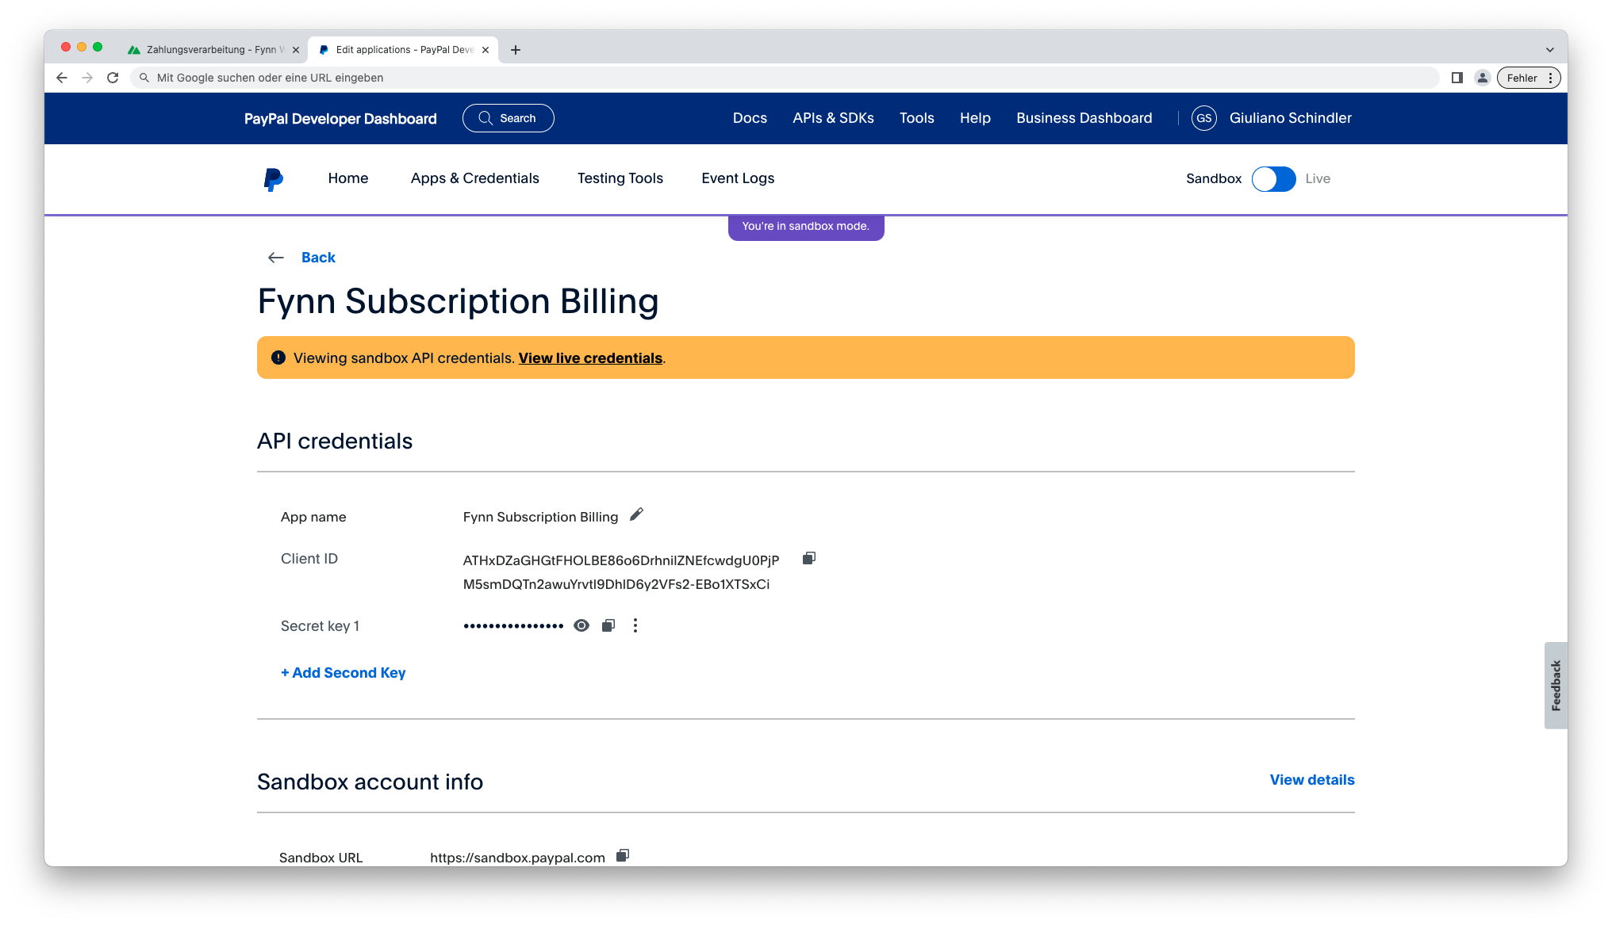Open the Tools menu
Viewport: 1612px width, 925px height.
tap(916, 118)
